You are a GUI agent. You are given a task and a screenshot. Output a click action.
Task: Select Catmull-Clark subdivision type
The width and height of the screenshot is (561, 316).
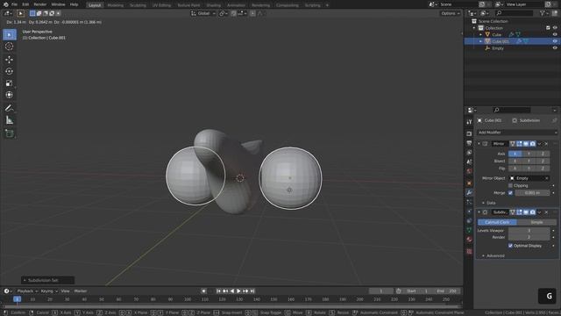[497, 222]
